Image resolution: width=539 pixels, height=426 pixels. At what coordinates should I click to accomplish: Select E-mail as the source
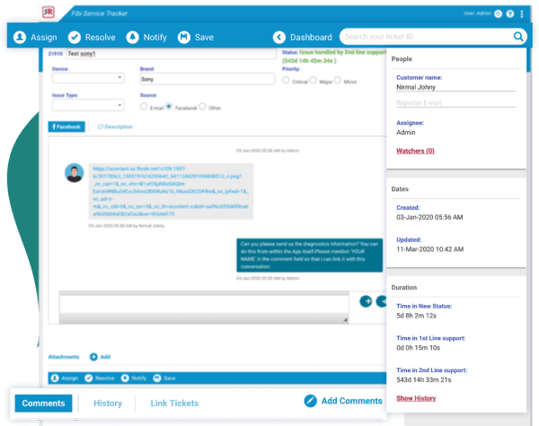coord(144,107)
